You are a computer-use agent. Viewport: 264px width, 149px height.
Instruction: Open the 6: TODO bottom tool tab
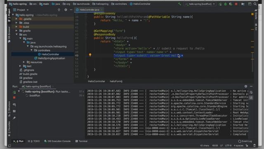coord(34,141)
